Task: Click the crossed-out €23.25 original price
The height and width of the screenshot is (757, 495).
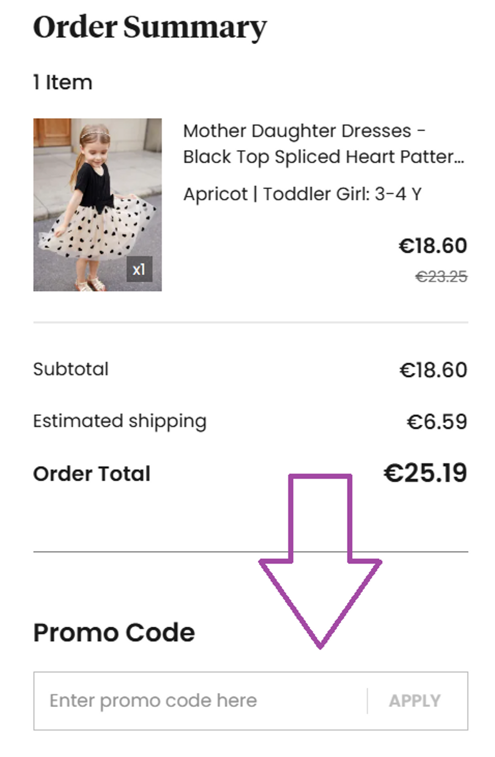Action: pyautogui.click(x=441, y=277)
